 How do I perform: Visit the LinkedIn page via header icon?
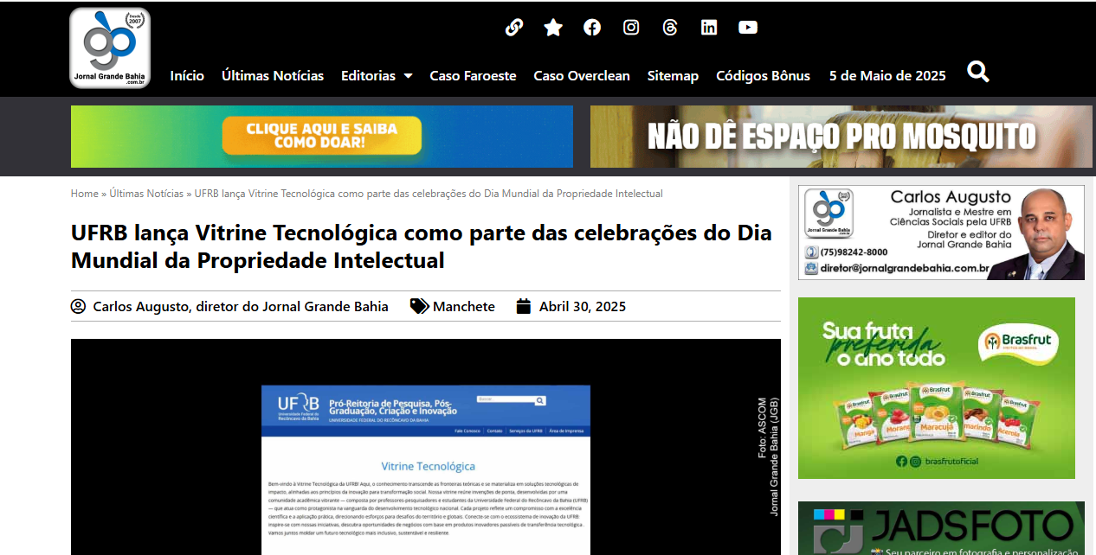pos(709,28)
